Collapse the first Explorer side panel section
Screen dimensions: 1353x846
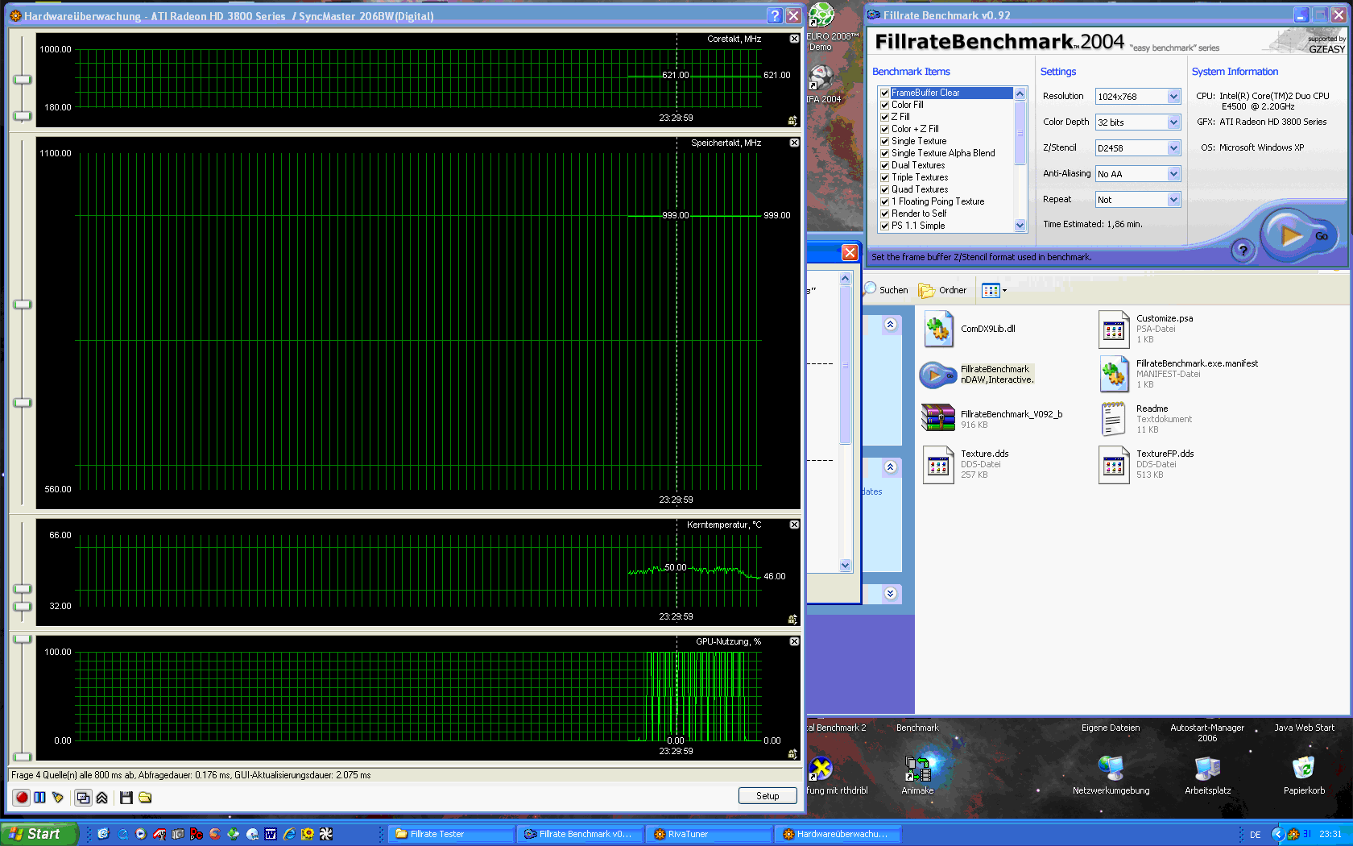890,324
